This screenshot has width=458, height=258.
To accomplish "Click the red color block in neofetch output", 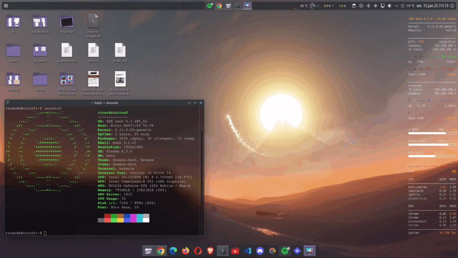I will tap(107, 218).
